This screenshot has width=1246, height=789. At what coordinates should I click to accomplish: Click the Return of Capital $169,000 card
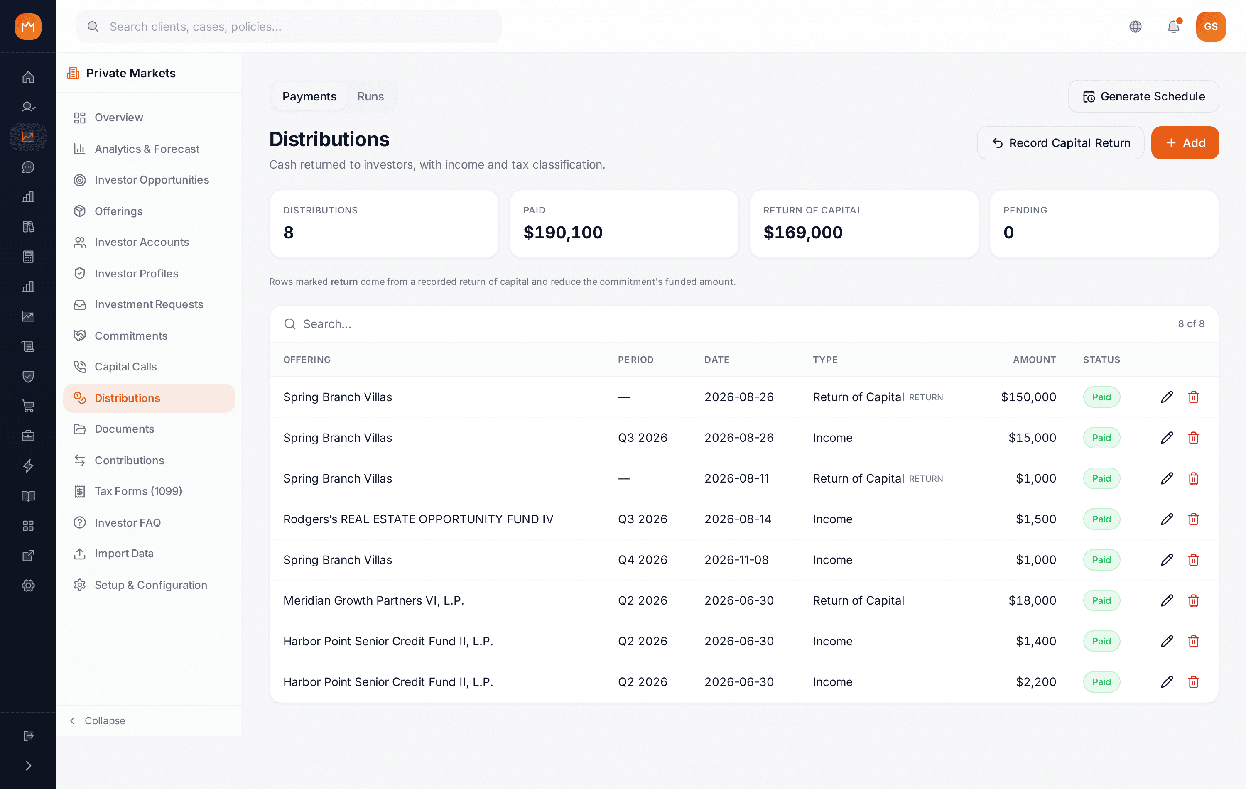point(863,223)
